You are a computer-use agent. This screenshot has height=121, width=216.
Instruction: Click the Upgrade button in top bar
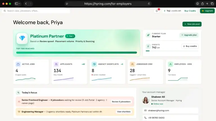[x=207, y=11]
